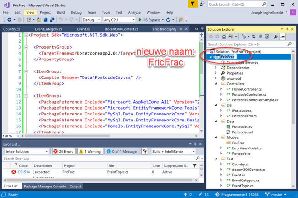Switch to the Package Manager Console tab
The height and width of the screenshot is (198, 298).
point(45,186)
